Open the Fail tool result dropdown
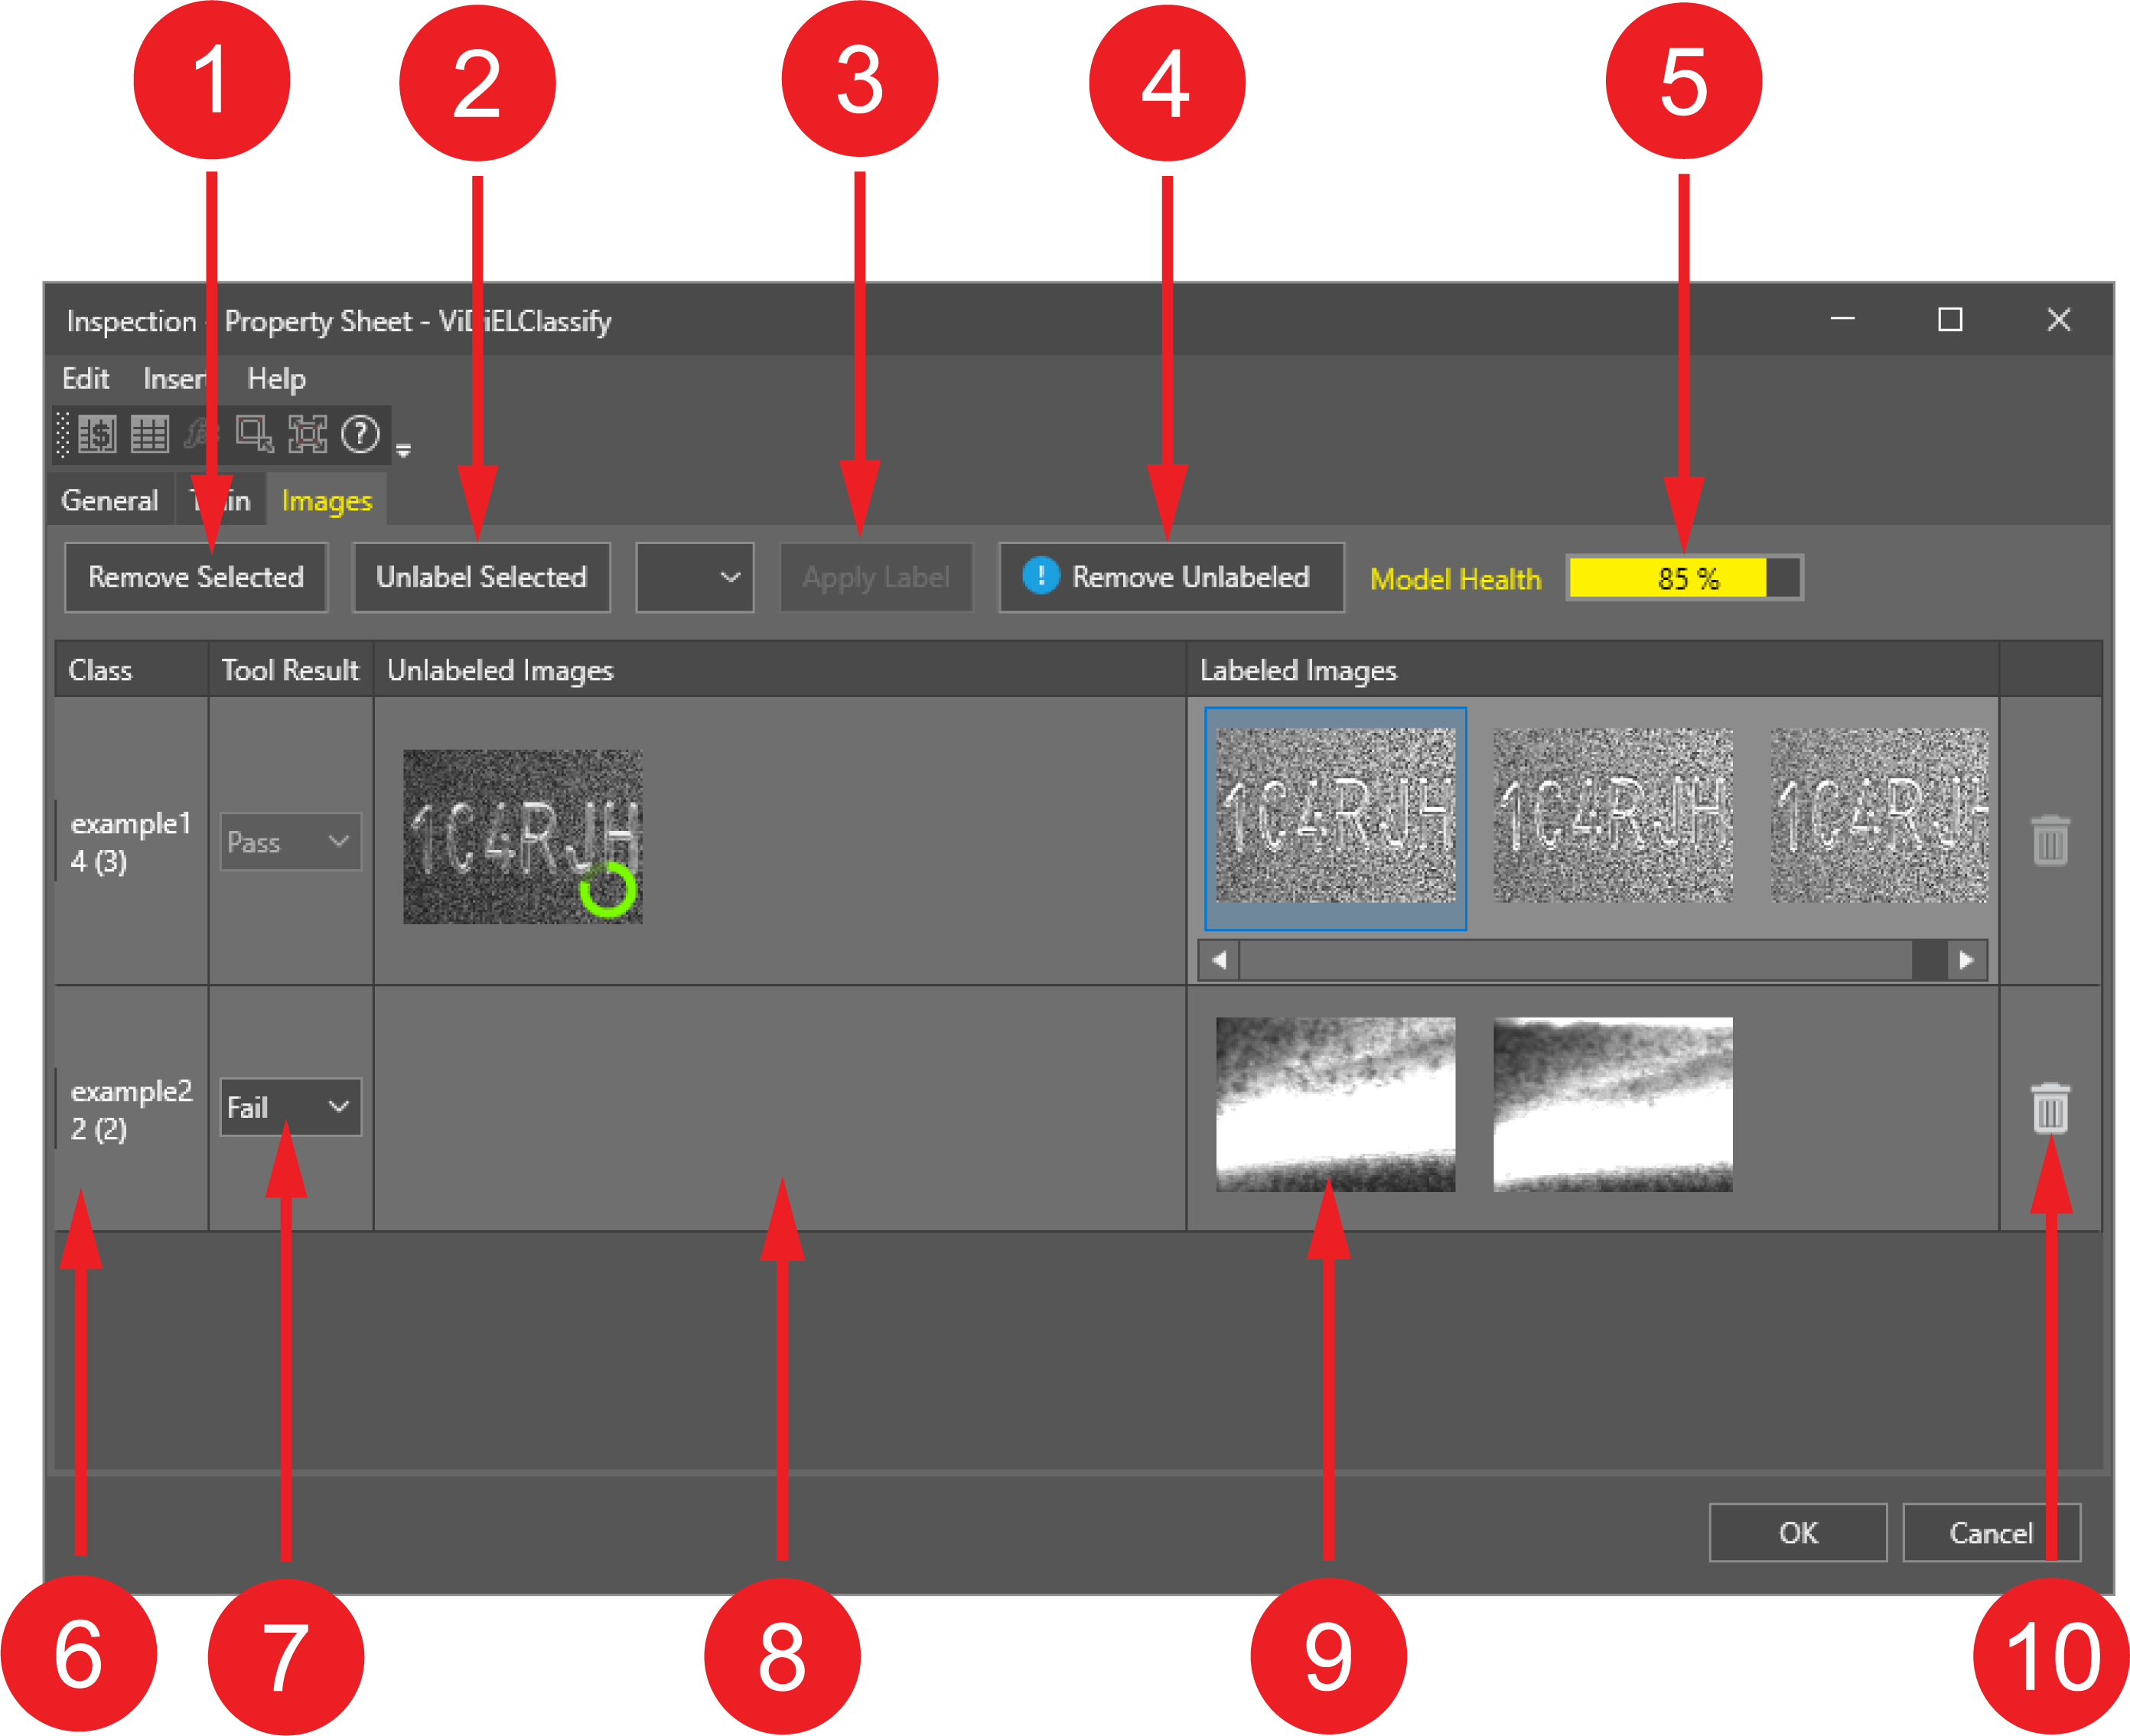This screenshot has width=2130, height=1736. (x=291, y=1107)
